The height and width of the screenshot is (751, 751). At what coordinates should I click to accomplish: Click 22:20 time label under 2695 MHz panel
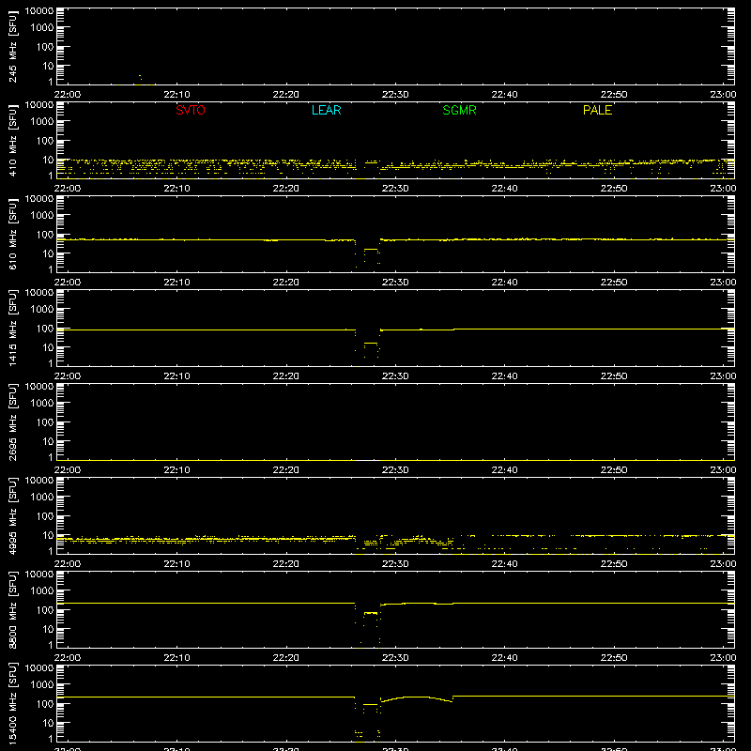coord(286,470)
